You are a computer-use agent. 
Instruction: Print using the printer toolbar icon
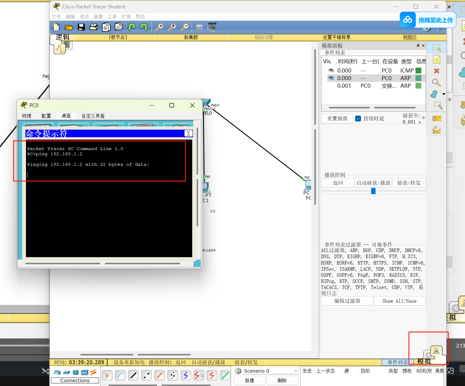pos(94,27)
